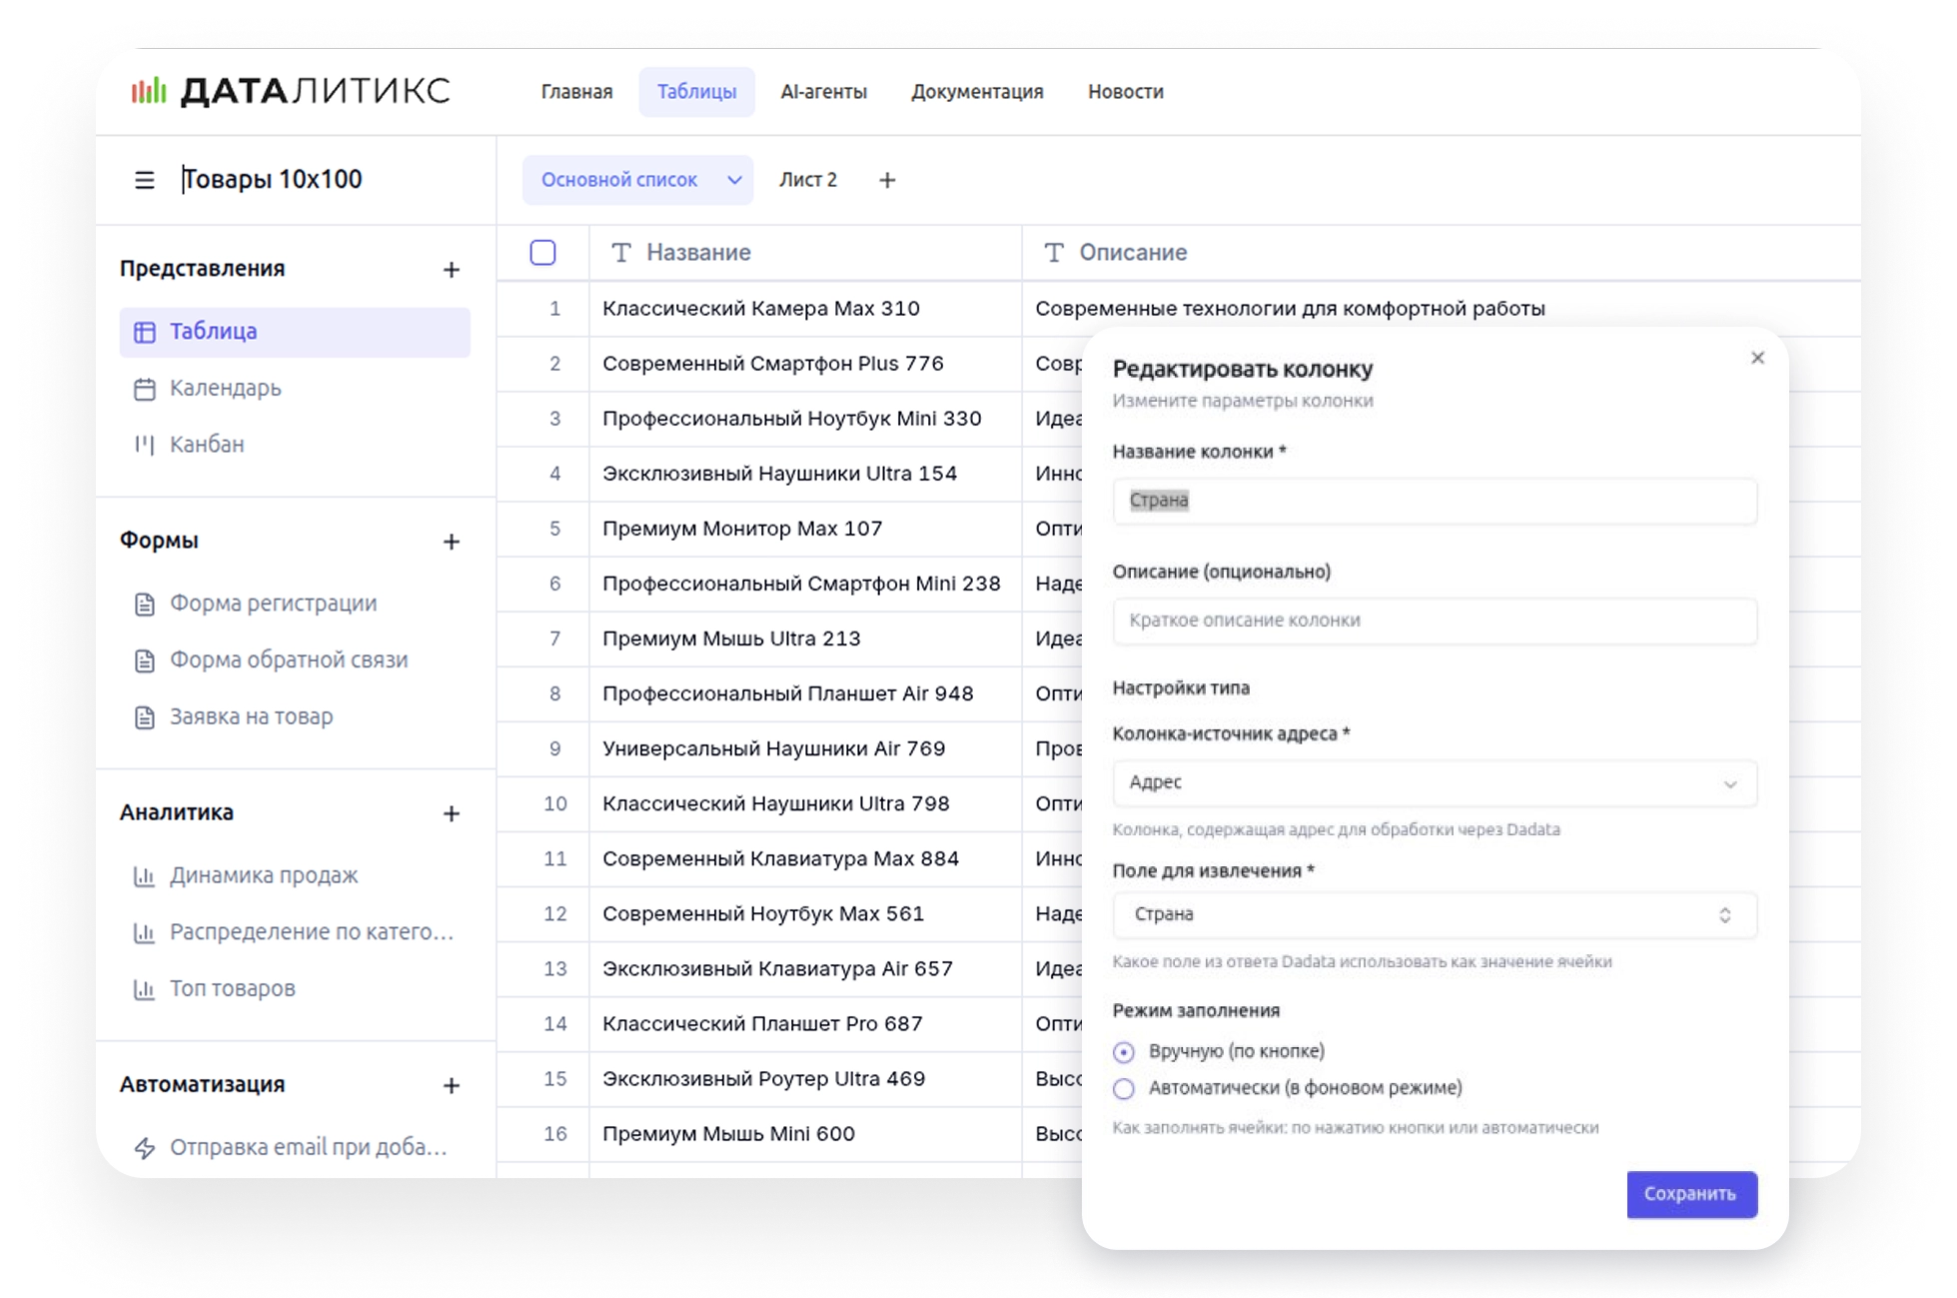Open the Документация link
The height and width of the screenshot is (1298, 1957).
coord(976,92)
